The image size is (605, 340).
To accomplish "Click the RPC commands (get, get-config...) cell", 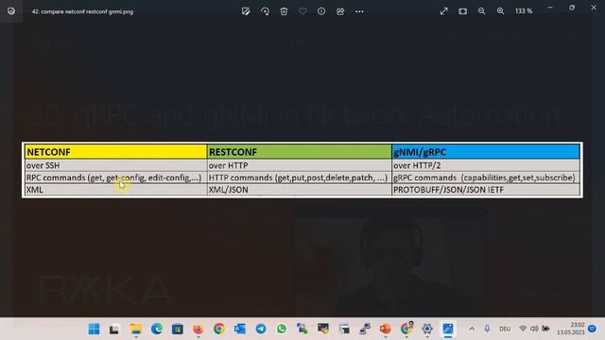I will [115, 178].
